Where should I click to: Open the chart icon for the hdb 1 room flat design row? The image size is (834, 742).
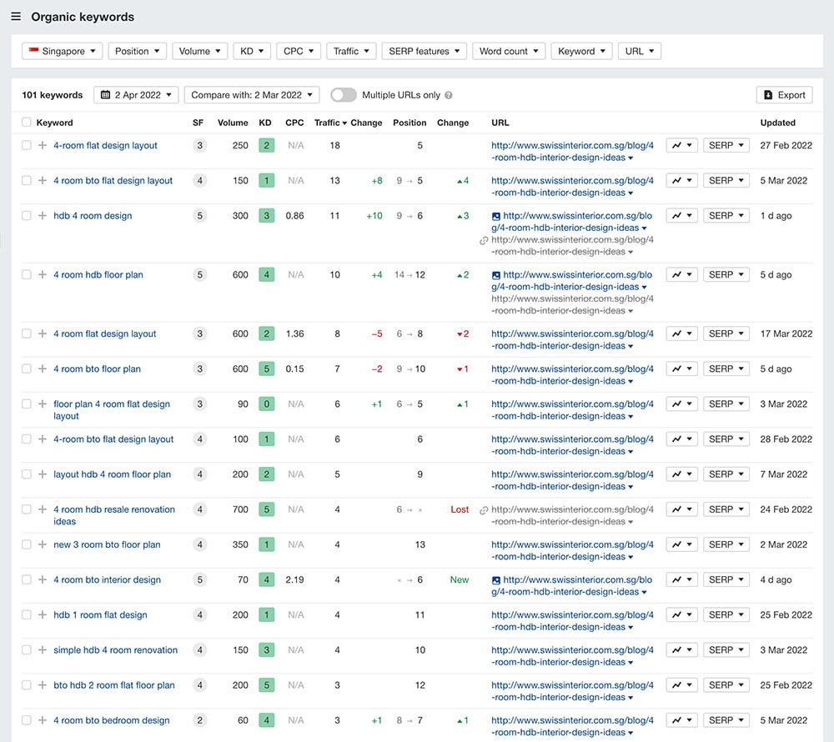pos(681,614)
